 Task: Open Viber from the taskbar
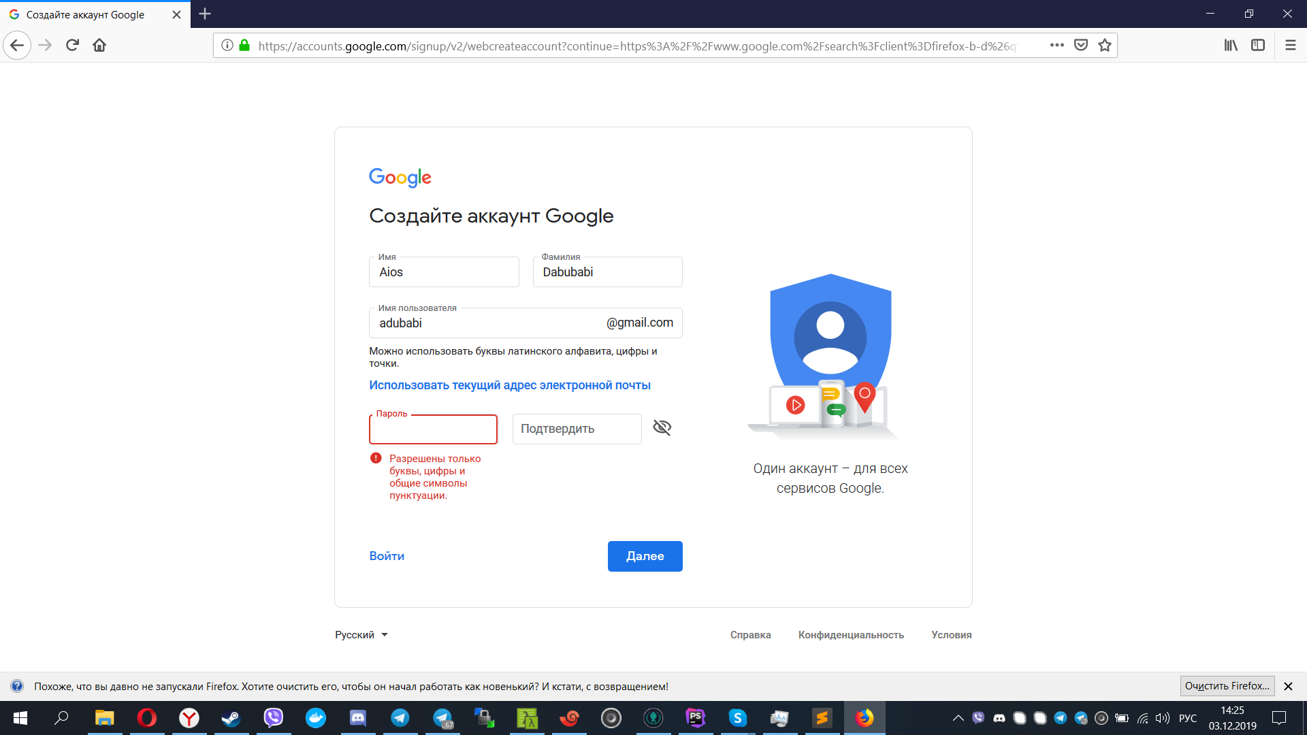click(273, 718)
